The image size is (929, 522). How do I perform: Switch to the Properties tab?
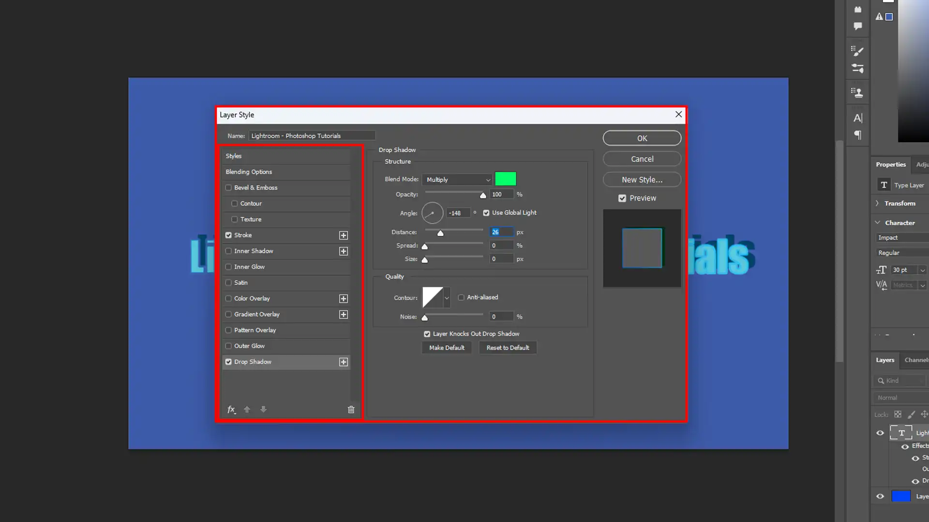click(x=890, y=164)
